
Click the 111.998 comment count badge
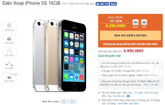pyautogui.click(x=13, y=74)
